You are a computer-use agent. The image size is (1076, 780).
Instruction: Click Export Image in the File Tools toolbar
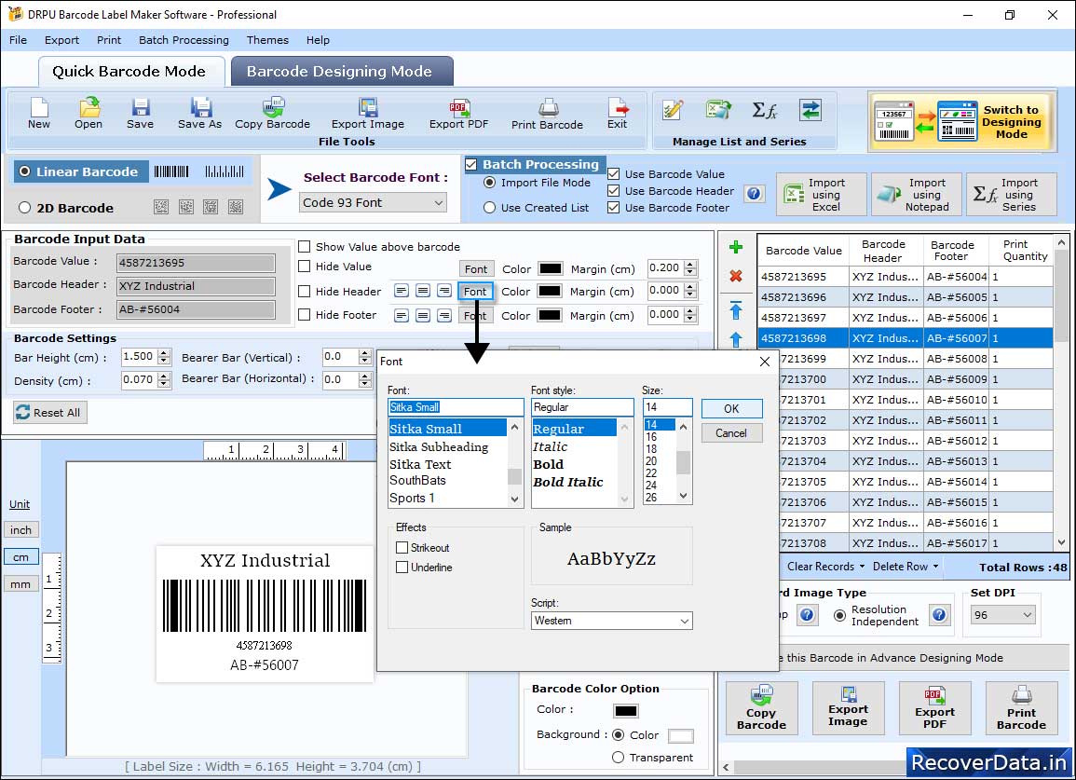(368, 114)
